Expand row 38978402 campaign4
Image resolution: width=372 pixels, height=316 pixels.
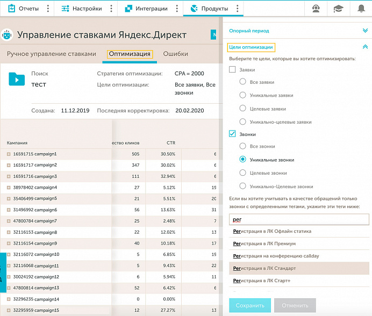(x=9, y=188)
